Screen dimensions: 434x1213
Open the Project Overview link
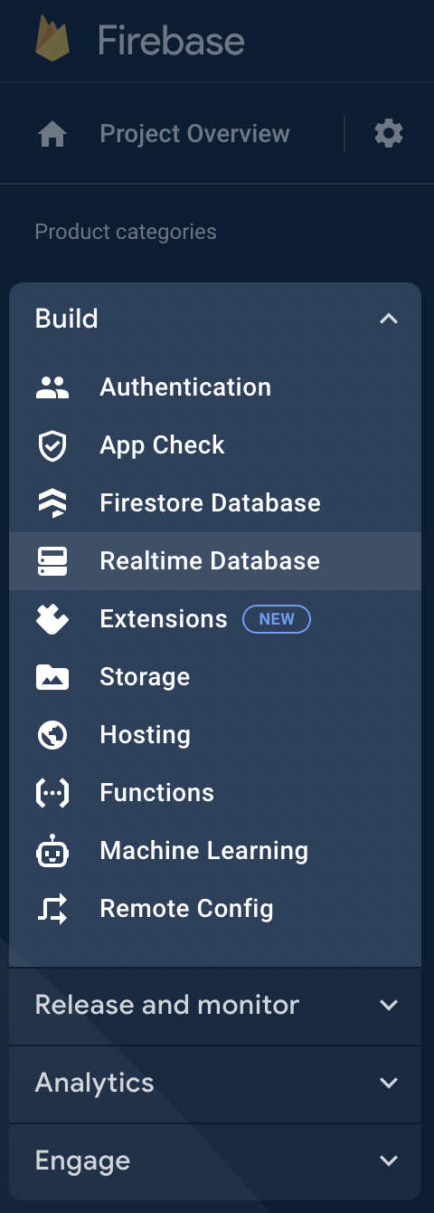194,134
